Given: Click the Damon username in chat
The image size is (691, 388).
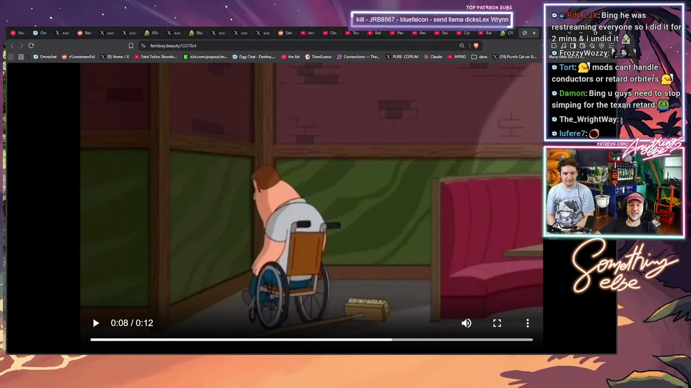Looking at the screenshot, I should pyautogui.click(x=573, y=93).
